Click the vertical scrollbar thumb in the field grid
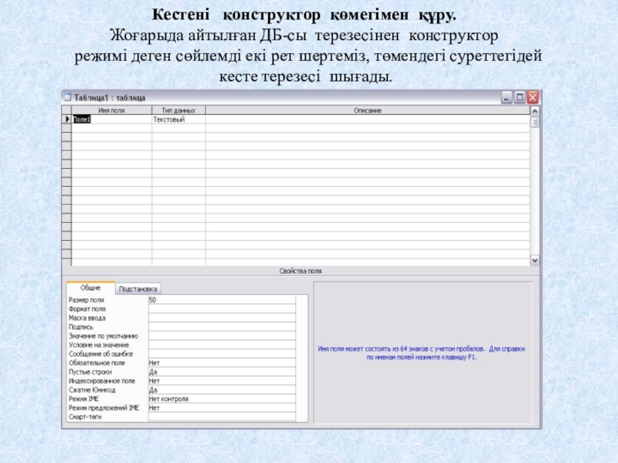 coord(535,122)
